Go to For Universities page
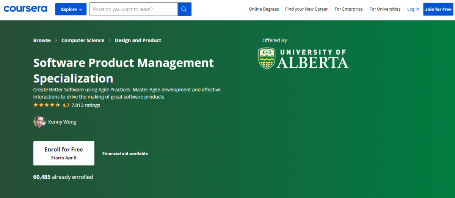 point(385,9)
